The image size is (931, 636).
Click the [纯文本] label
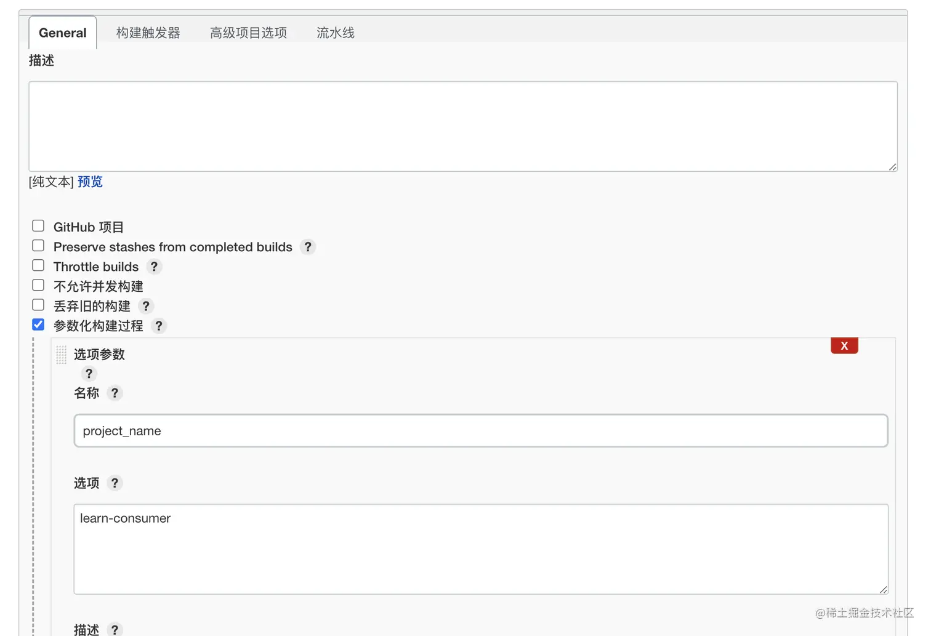pyautogui.click(x=51, y=182)
